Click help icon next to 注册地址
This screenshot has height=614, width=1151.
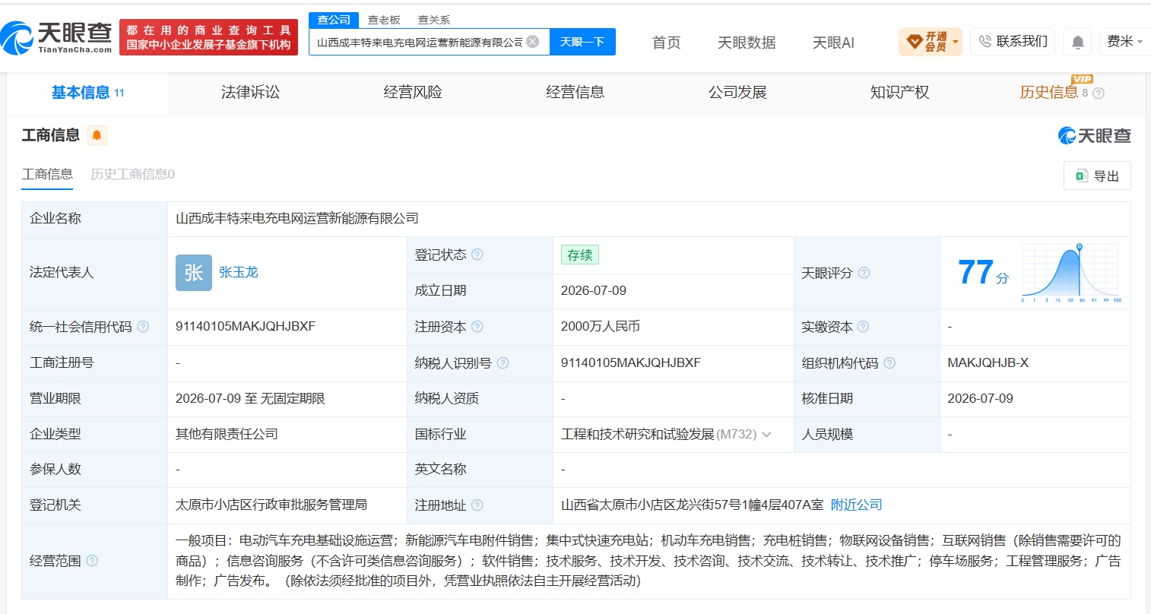(x=477, y=505)
